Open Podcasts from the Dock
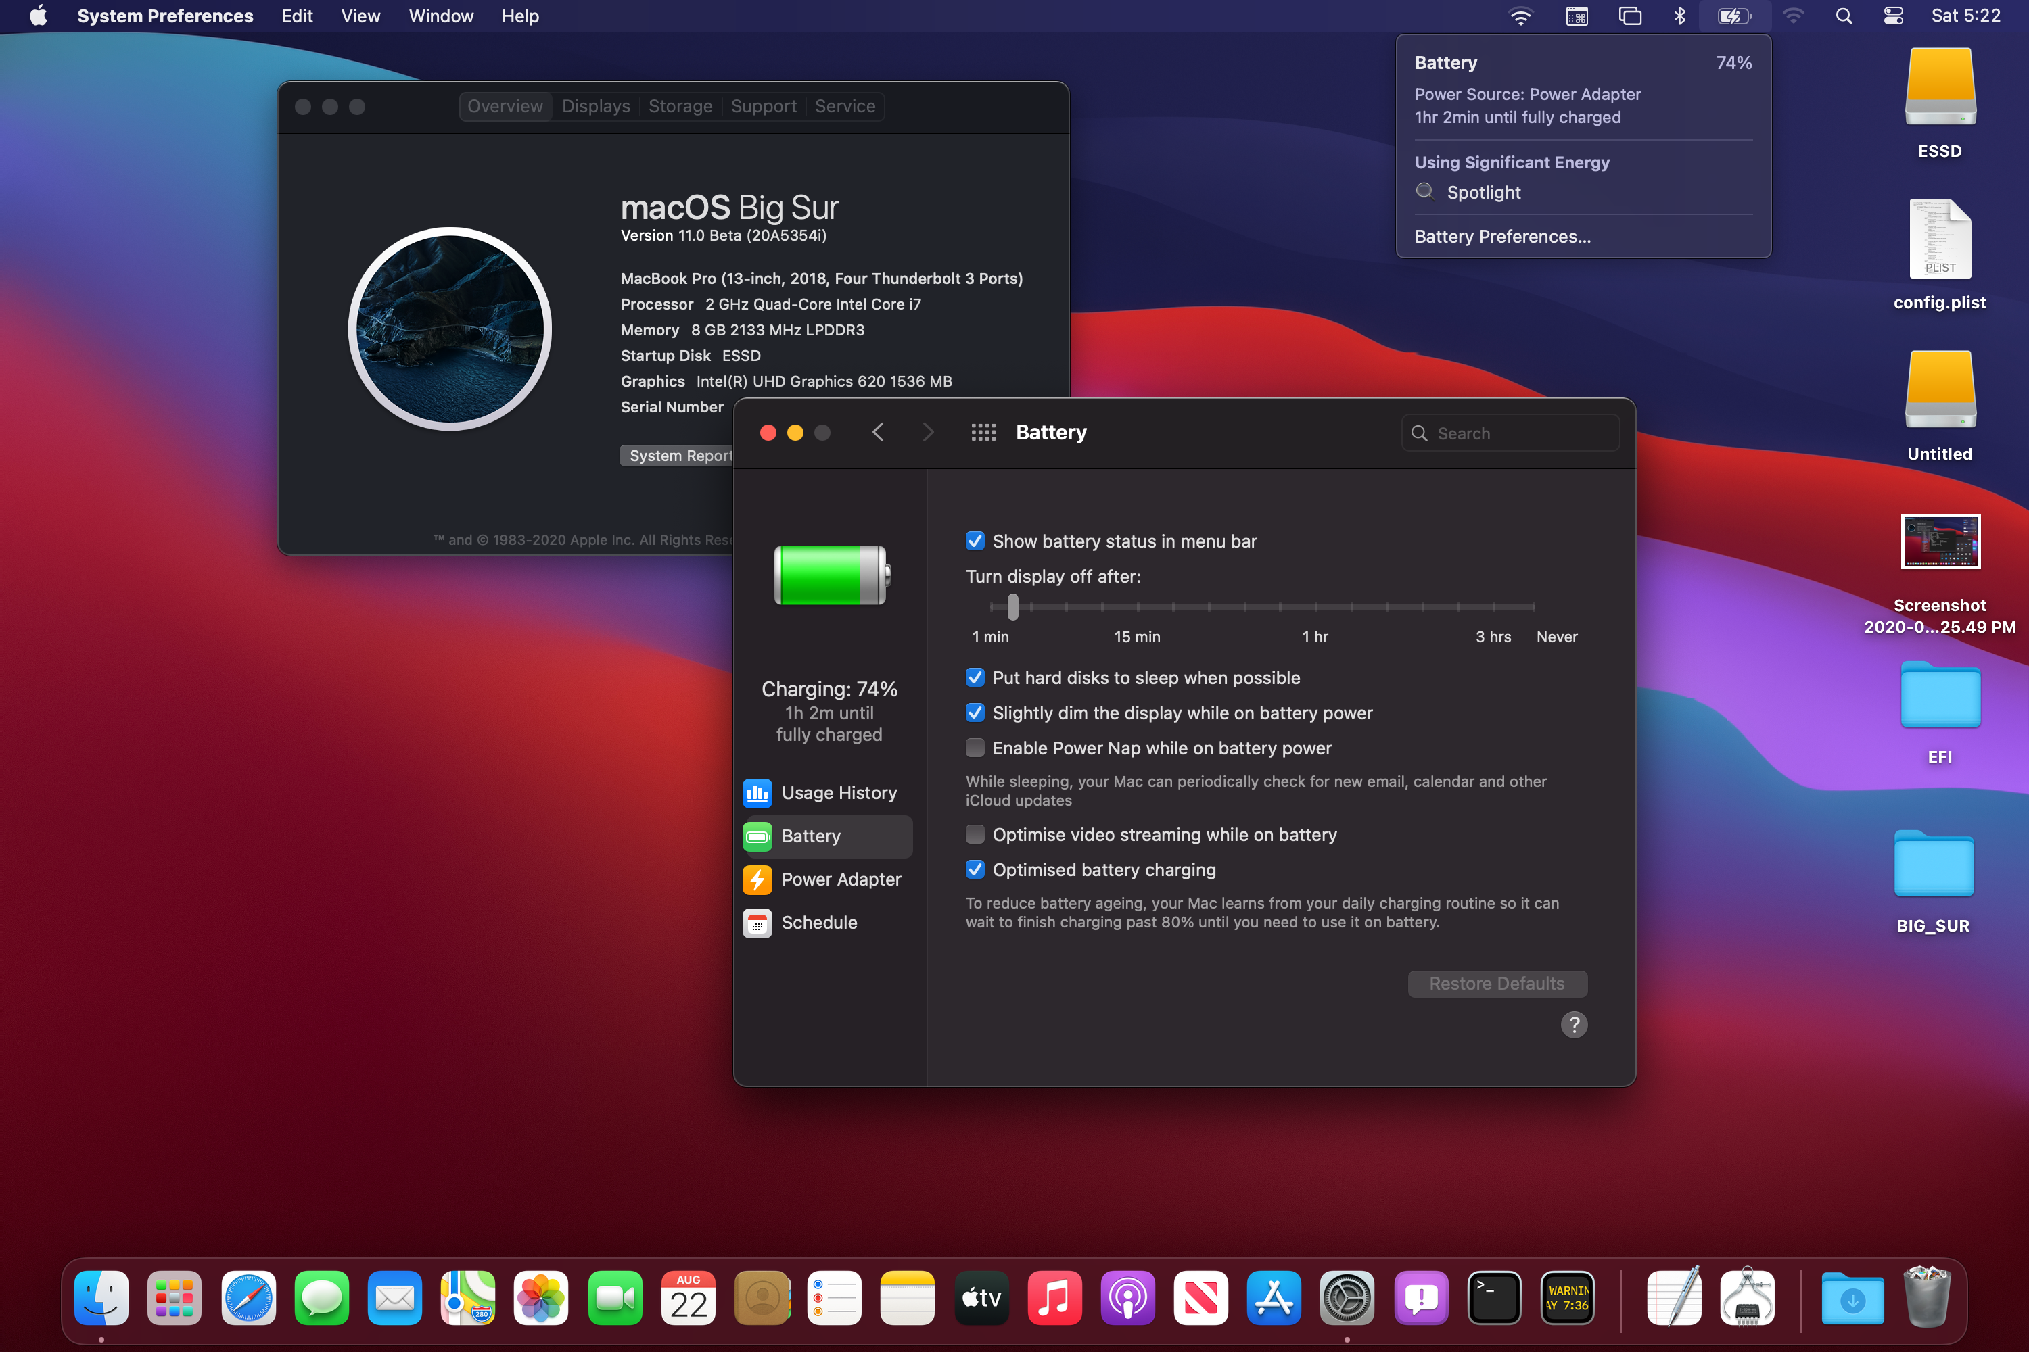The width and height of the screenshot is (2029, 1352). point(1127,1297)
